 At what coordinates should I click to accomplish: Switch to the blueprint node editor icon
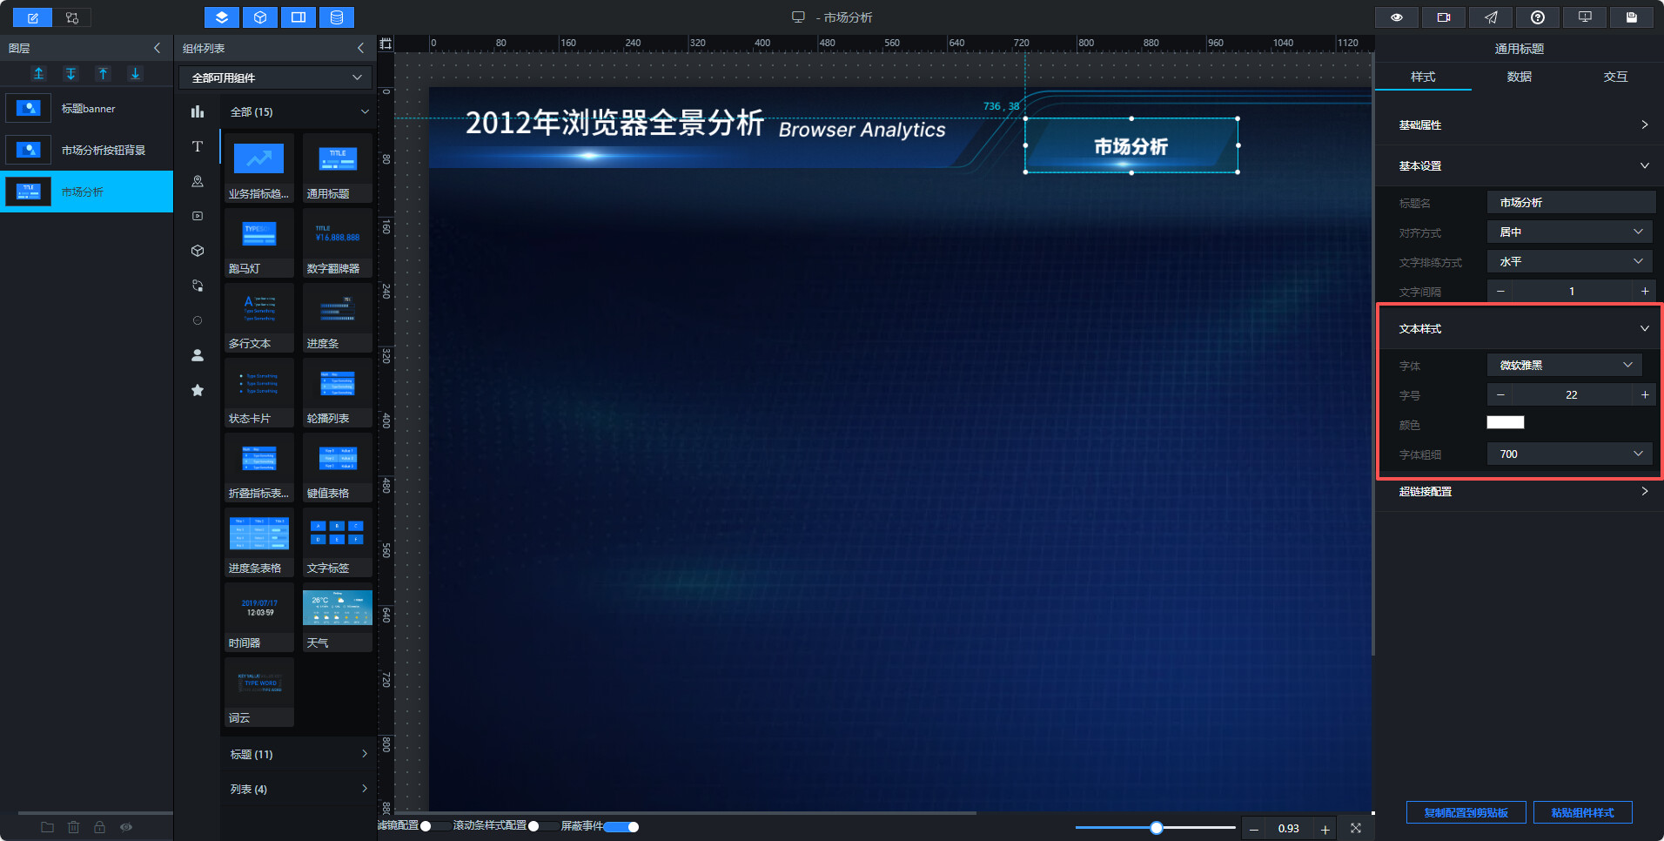point(72,17)
